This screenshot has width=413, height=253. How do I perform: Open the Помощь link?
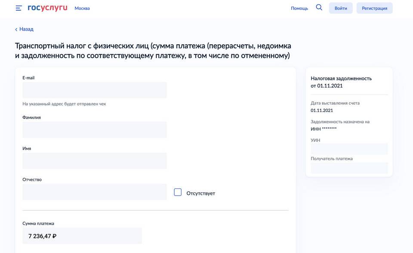[299, 8]
